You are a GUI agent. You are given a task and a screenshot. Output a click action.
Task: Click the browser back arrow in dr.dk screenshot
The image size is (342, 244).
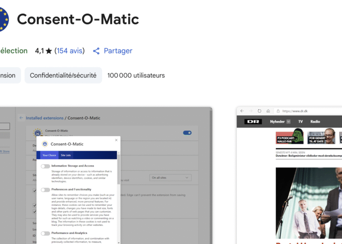242,111
